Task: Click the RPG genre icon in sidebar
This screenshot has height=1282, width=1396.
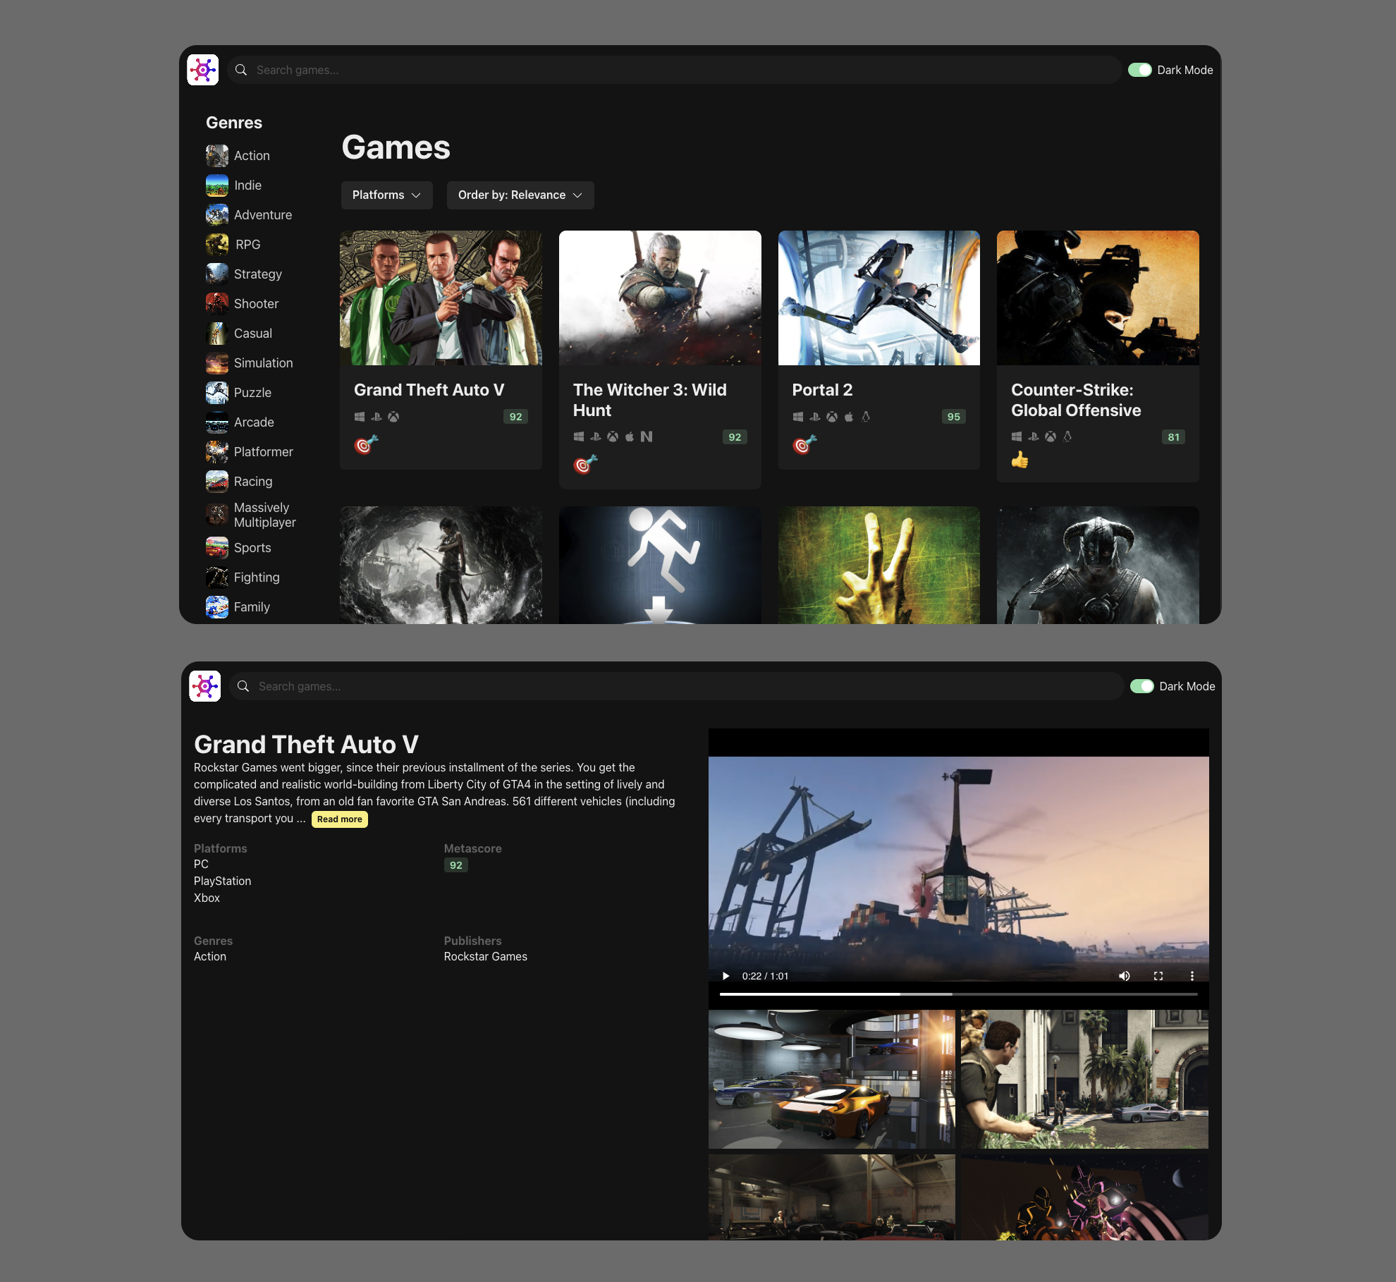Action: pos(216,245)
